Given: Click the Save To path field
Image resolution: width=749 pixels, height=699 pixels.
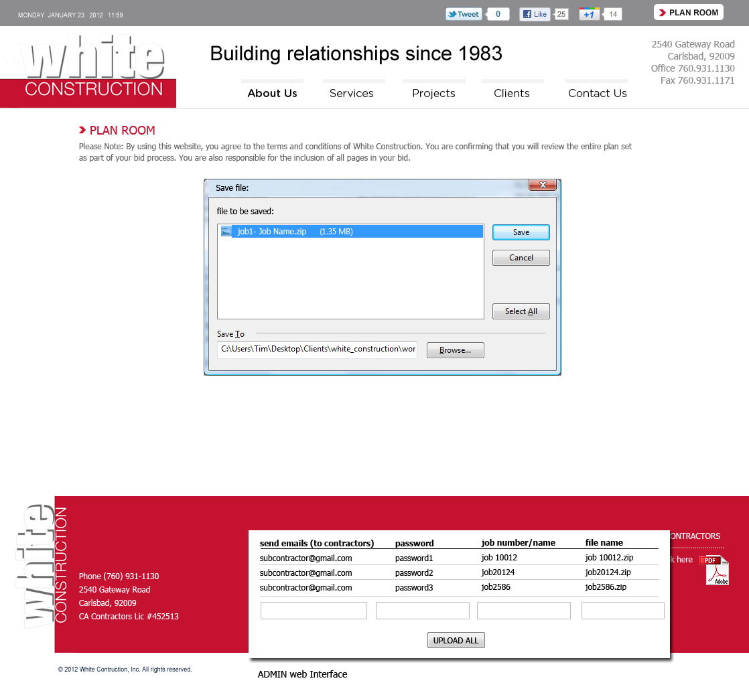Looking at the screenshot, I should tap(317, 349).
